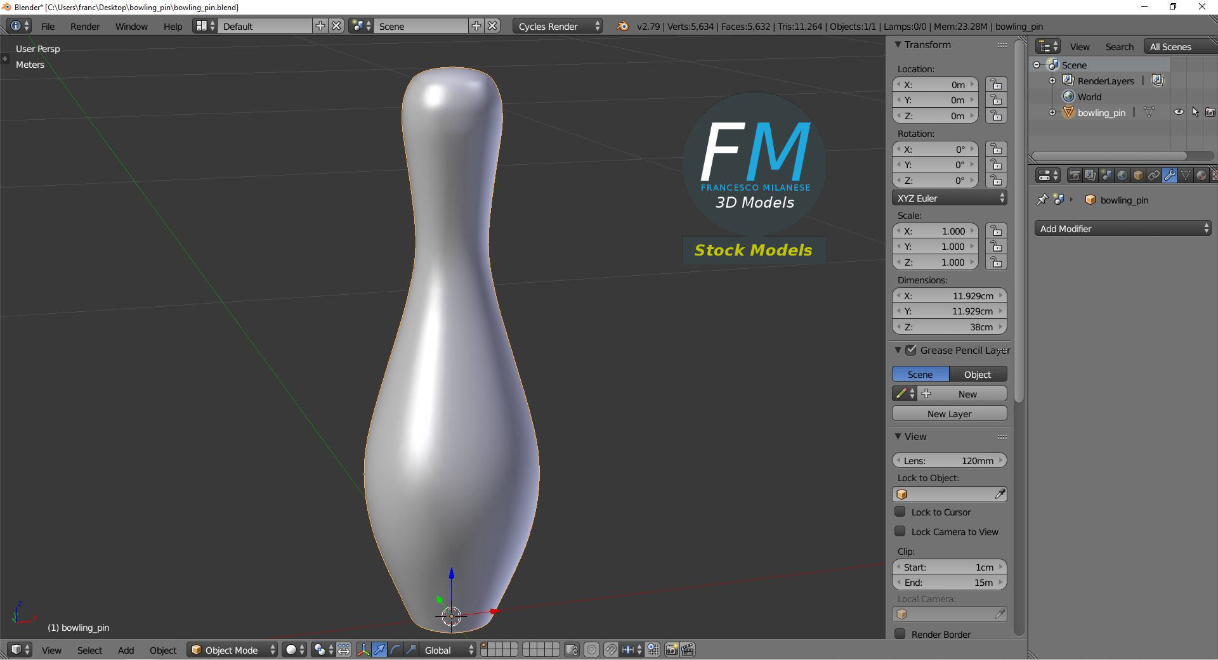Collapse the View panel
Image resolution: width=1218 pixels, height=660 pixels.
pos(898,436)
